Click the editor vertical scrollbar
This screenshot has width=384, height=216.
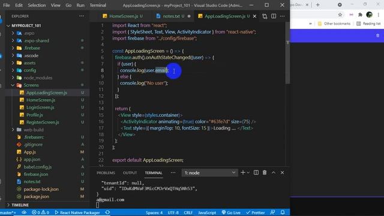[287, 53]
